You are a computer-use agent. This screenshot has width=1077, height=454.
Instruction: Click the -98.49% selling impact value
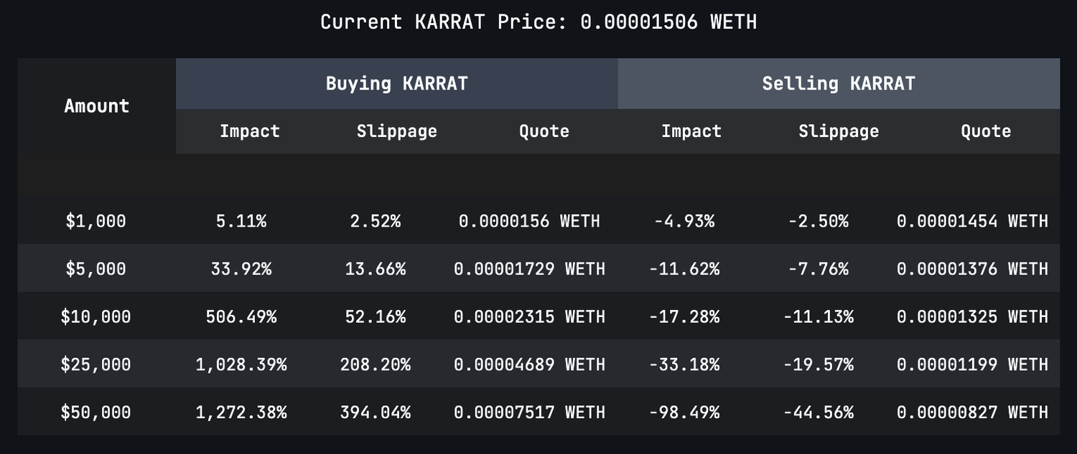[x=684, y=412]
